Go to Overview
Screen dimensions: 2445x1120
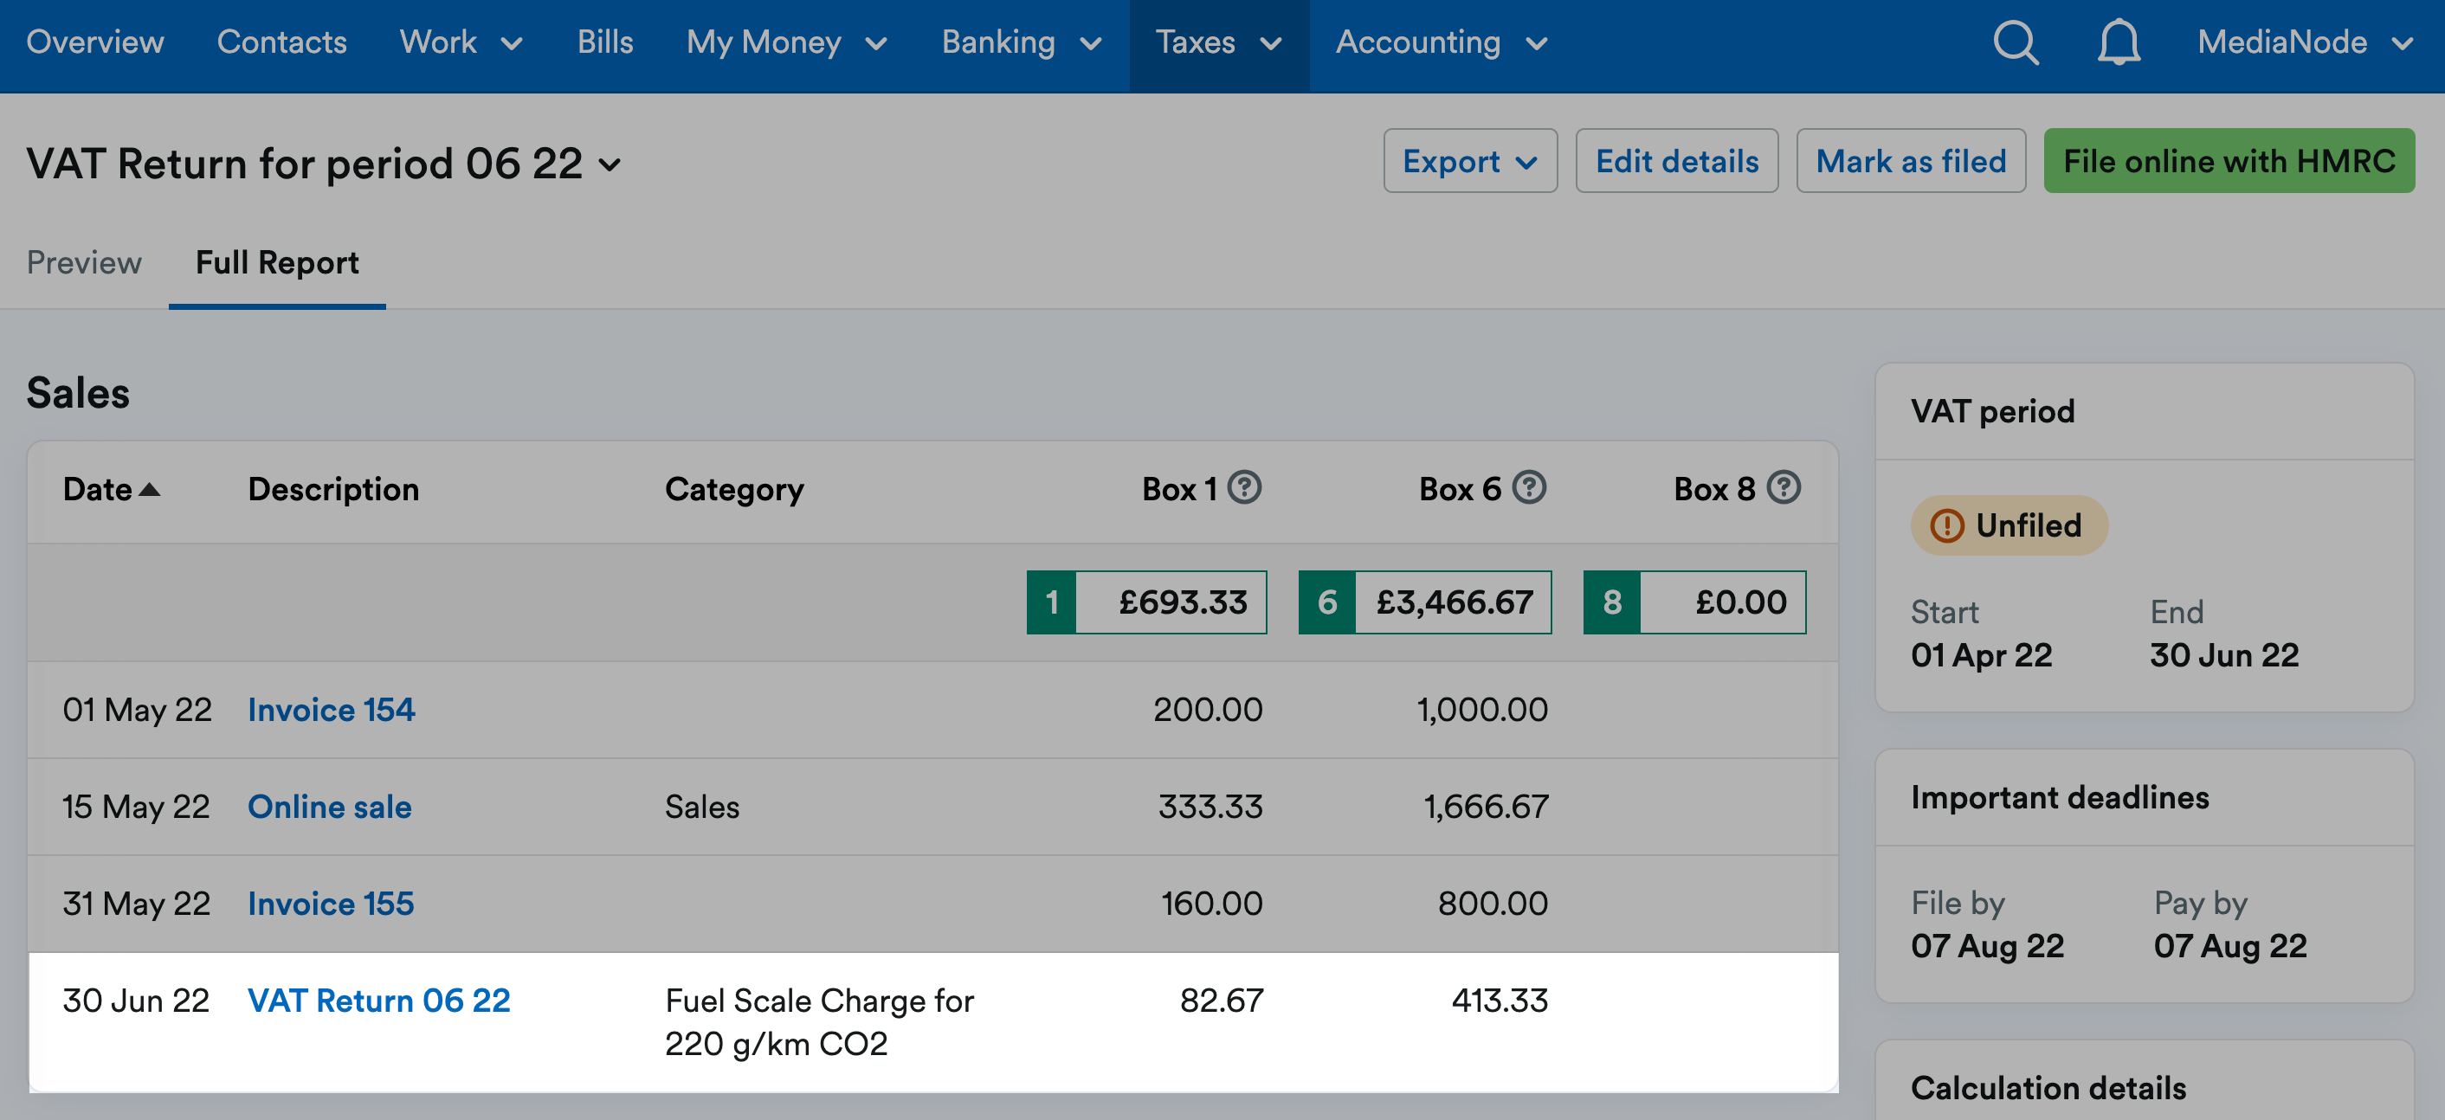click(95, 42)
